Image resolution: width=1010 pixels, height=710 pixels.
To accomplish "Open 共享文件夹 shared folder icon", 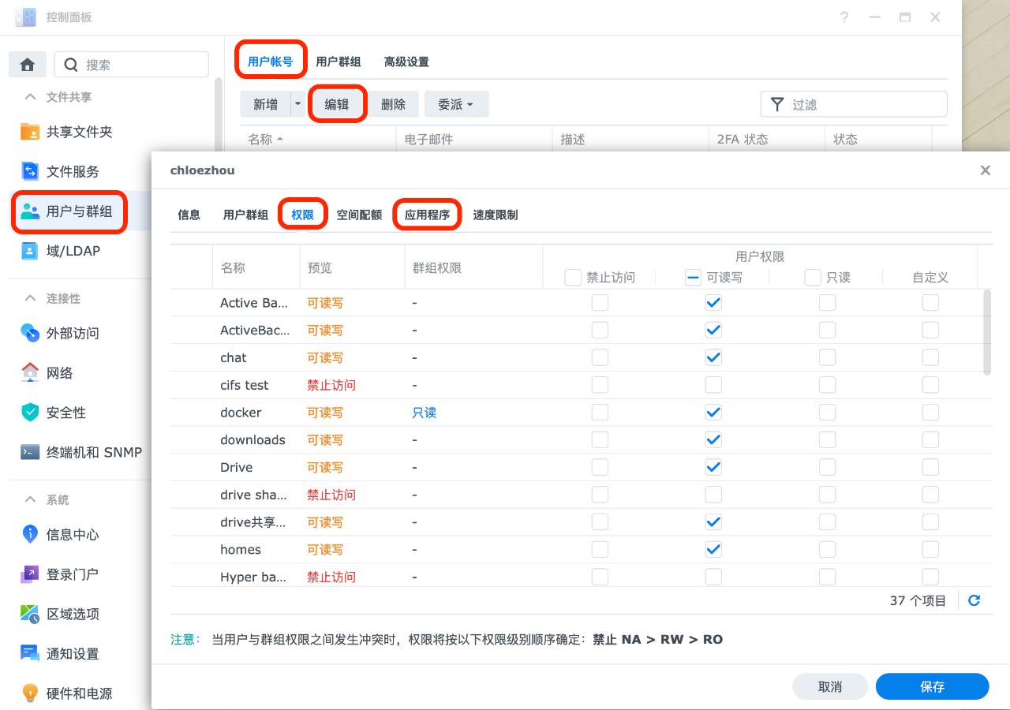I will [30, 132].
